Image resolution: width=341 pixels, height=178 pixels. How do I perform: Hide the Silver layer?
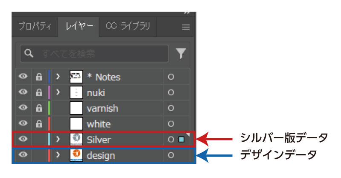(x=23, y=139)
